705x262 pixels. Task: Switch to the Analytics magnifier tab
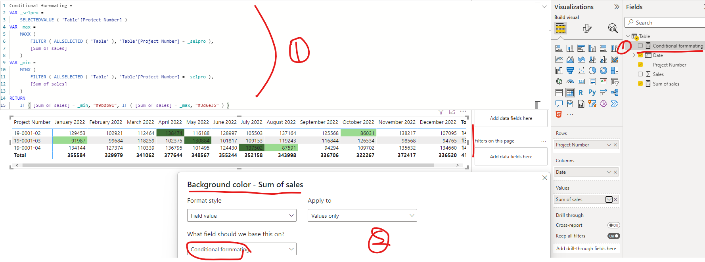[x=613, y=28]
